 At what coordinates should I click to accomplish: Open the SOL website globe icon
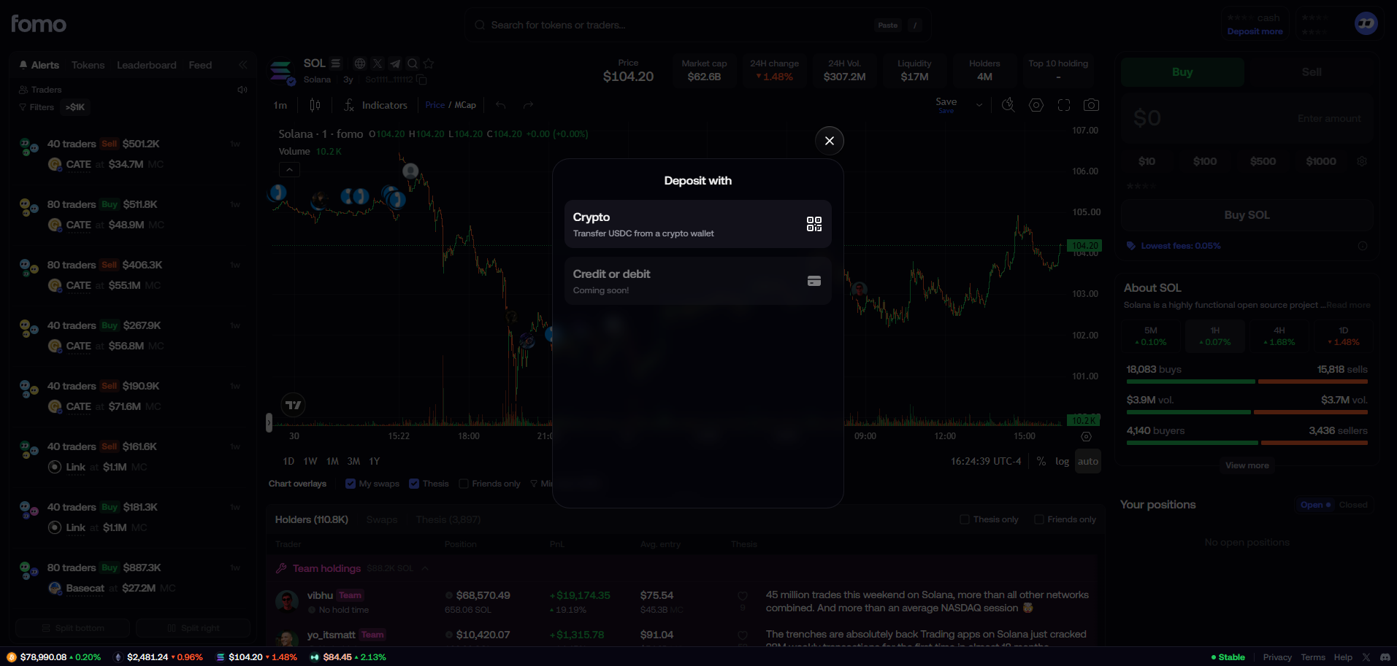(359, 63)
